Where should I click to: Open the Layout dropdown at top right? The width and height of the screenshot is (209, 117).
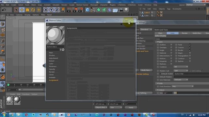(x=196, y=5)
